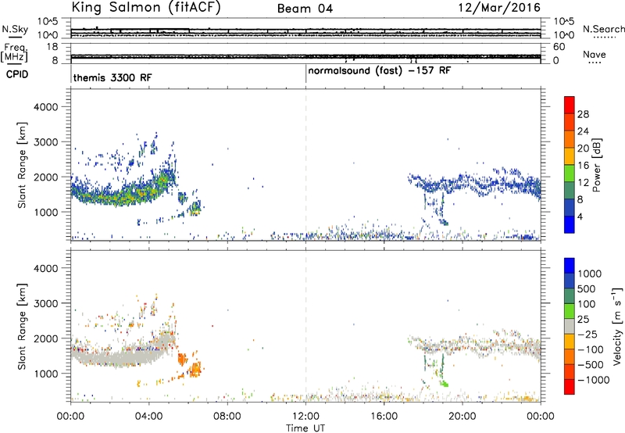The image size is (625, 433).
Task: Click the King Salmon (fitACF) title
Action: [x=146, y=8]
